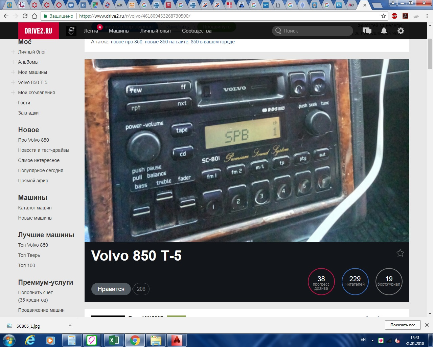Image resolution: width=433 pixels, height=347 pixels.
Task: Click the 208 likes counter
Action: coord(141,289)
